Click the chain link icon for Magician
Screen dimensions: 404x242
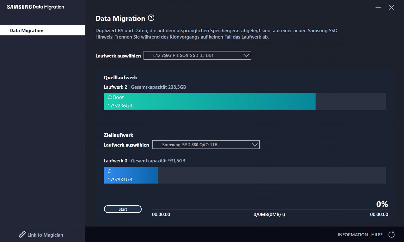pos(22,235)
